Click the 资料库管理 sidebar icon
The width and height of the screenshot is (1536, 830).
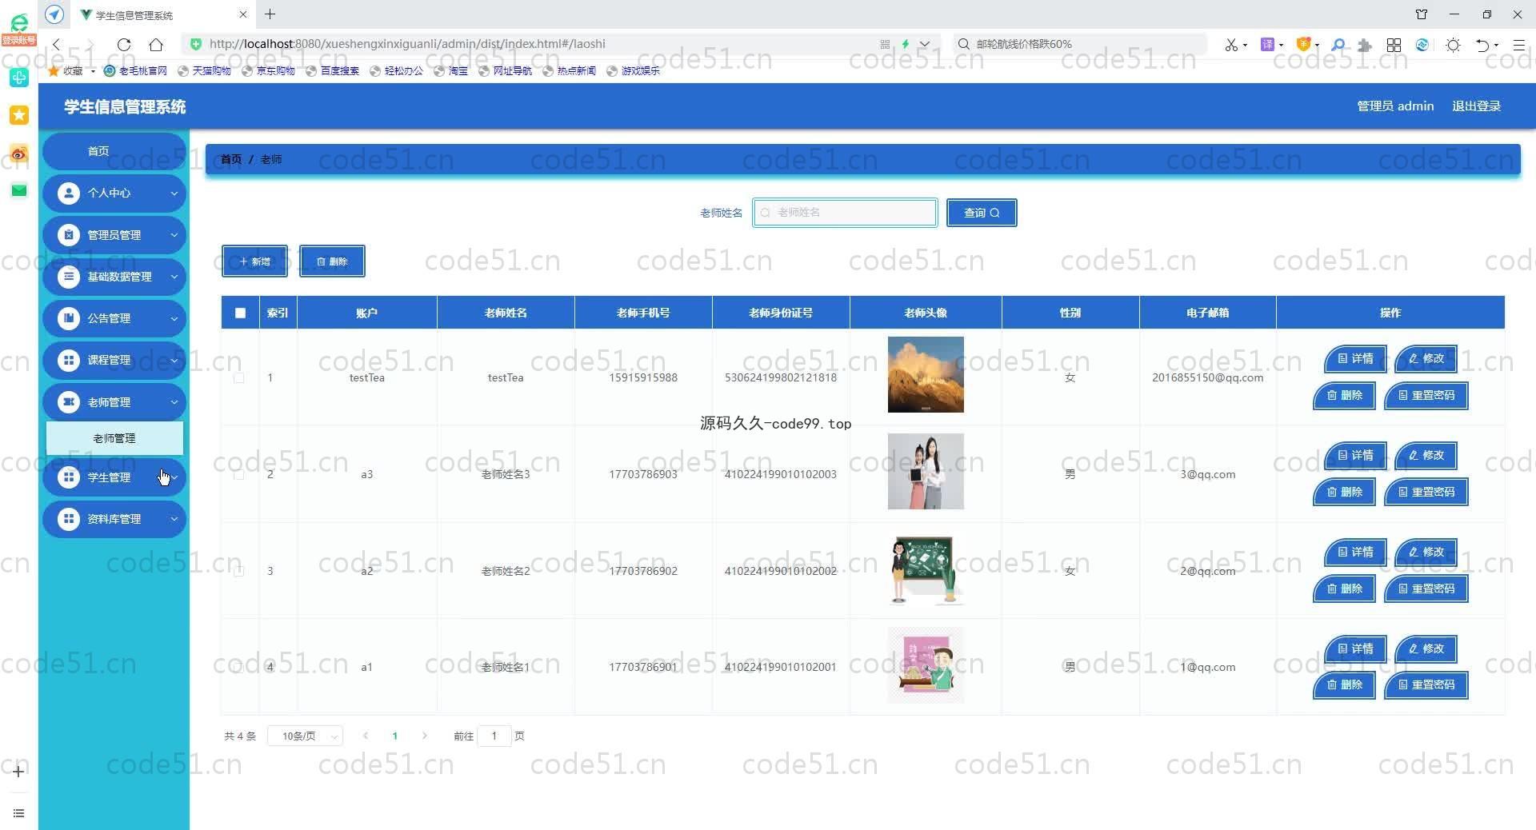point(69,519)
